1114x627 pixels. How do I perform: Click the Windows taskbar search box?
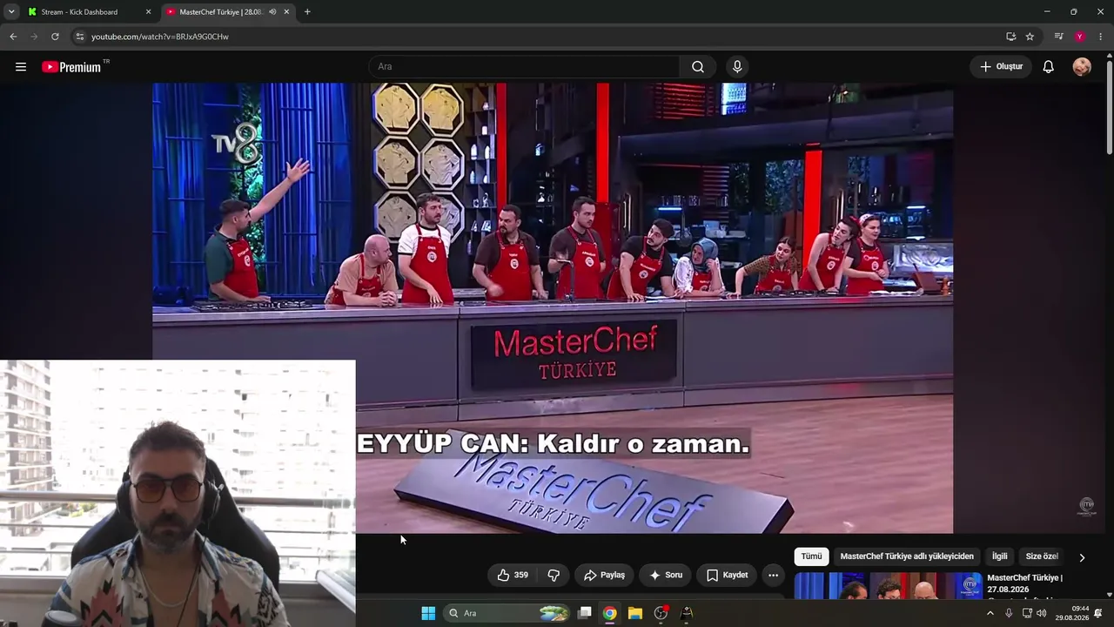point(508,613)
